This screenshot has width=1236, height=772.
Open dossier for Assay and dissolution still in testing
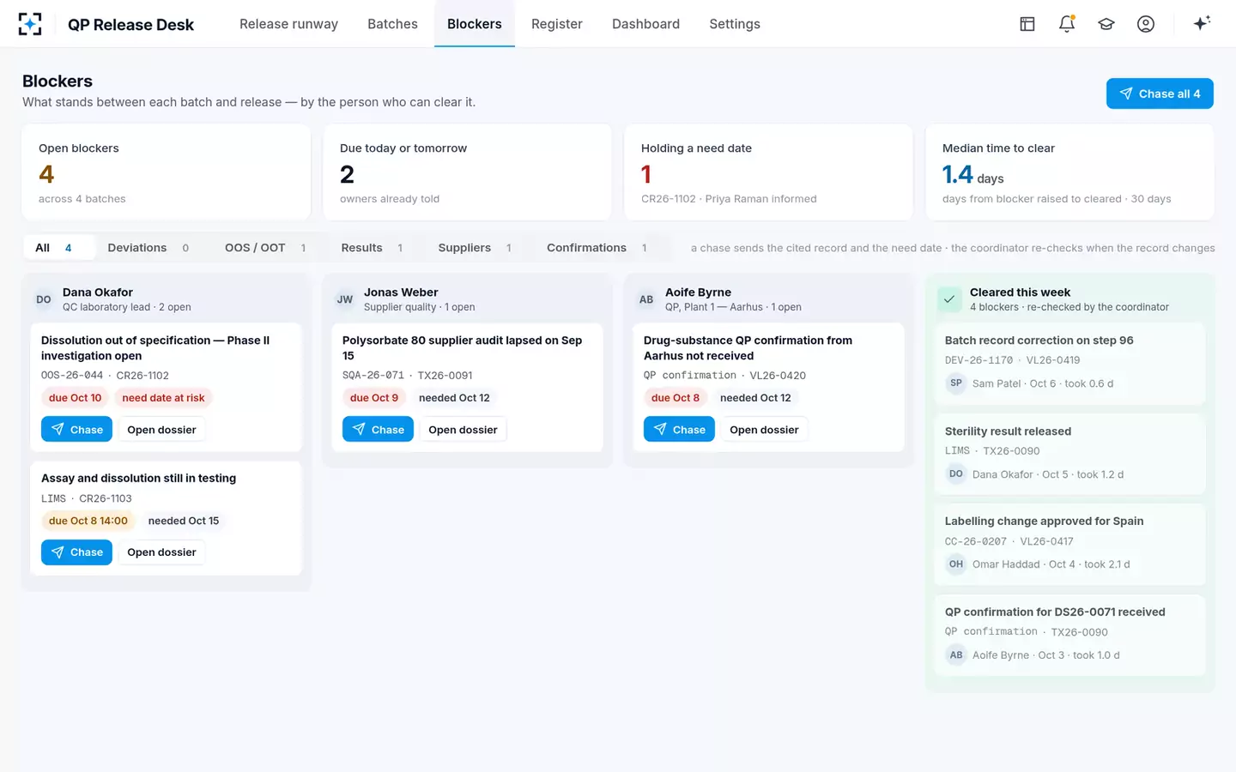(161, 552)
